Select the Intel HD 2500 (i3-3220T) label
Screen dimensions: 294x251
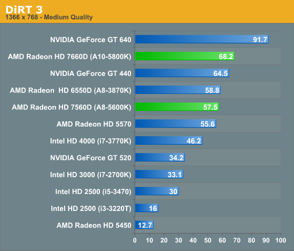(91, 208)
